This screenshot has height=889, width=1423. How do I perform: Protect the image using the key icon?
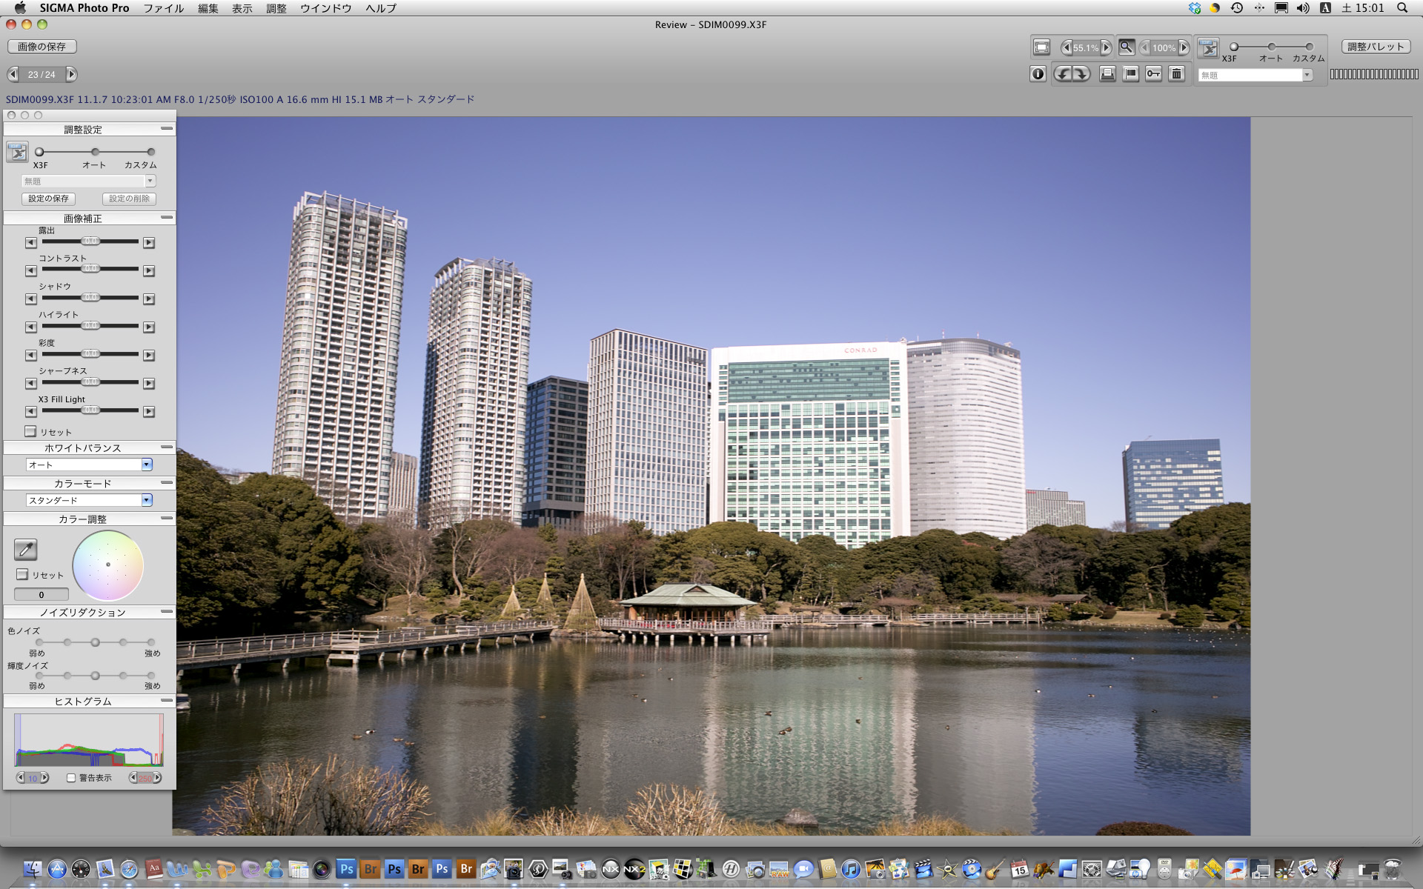pyautogui.click(x=1153, y=73)
